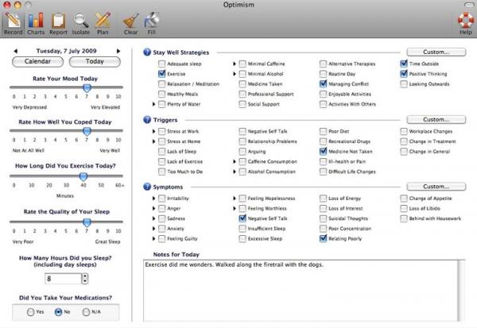Check Healthy Meals strategy
The height and width of the screenshot is (328, 477).
click(162, 95)
